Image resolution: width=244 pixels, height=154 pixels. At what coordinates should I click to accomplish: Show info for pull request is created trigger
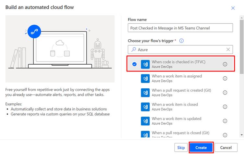click(225, 92)
